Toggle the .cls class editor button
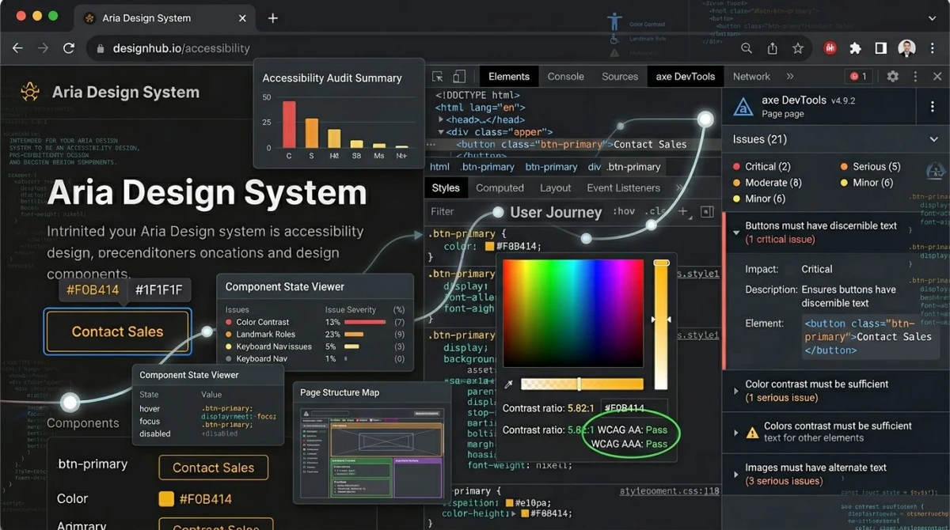 [655, 212]
